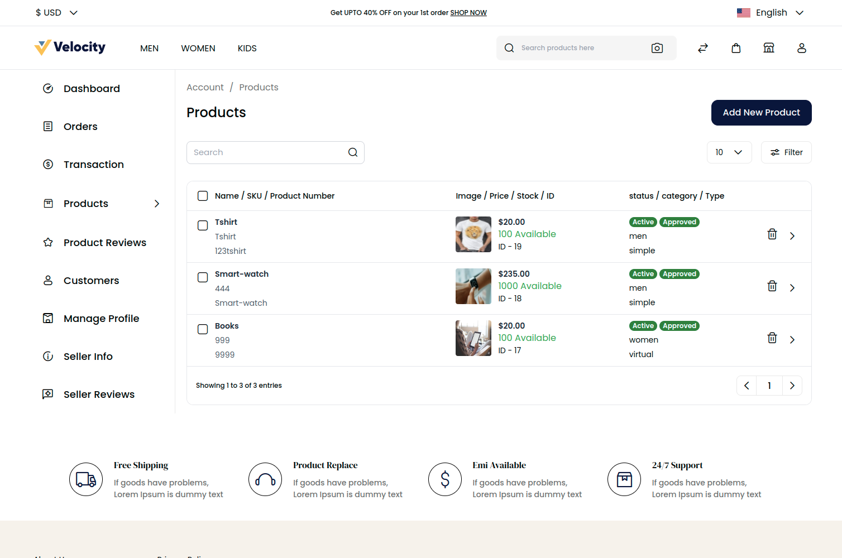Viewport: 842px width, 558px height.
Task: Delete the Tshirt product via trash icon
Action: coord(772,234)
